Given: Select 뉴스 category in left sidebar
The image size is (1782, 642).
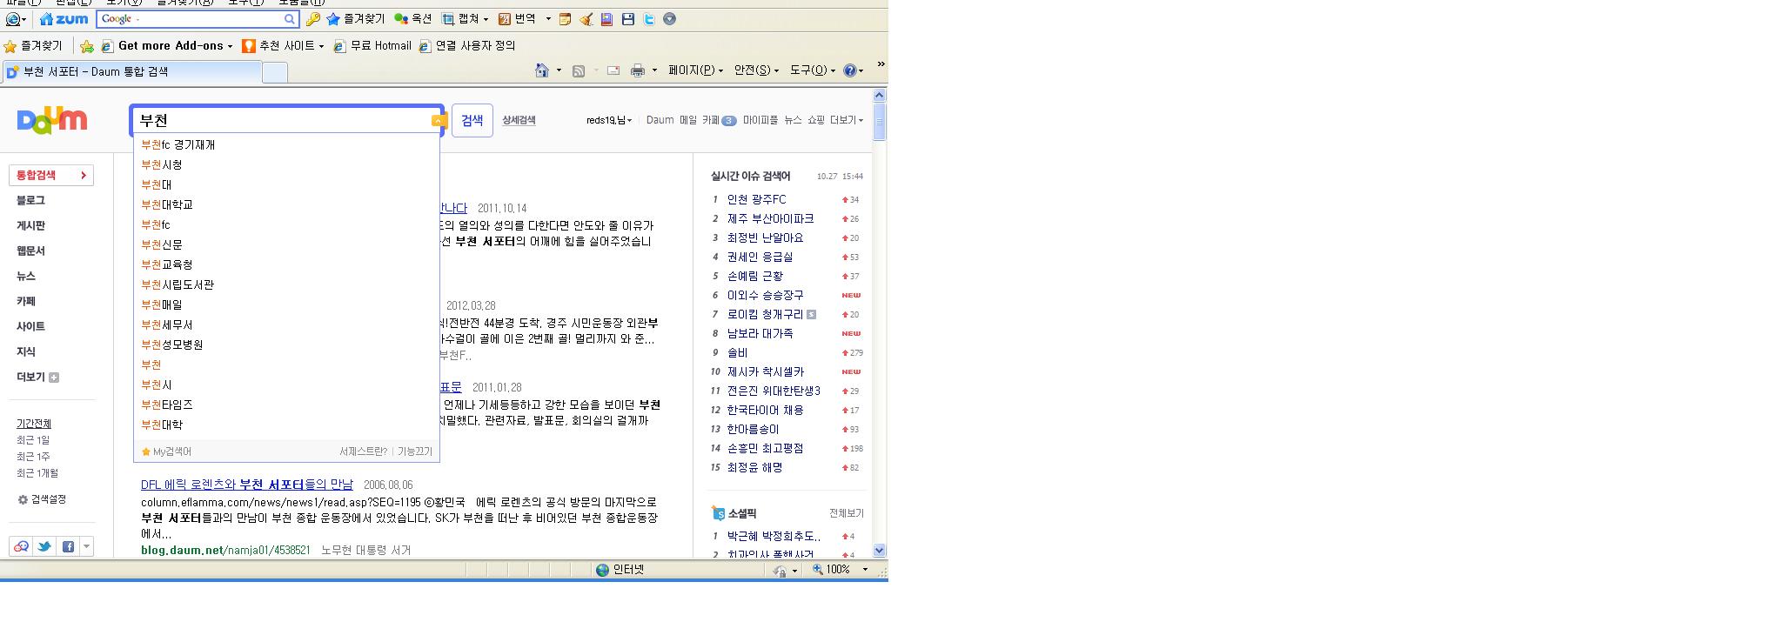Looking at the screenshot, I should pyautogui.click(x=26, y=276).
